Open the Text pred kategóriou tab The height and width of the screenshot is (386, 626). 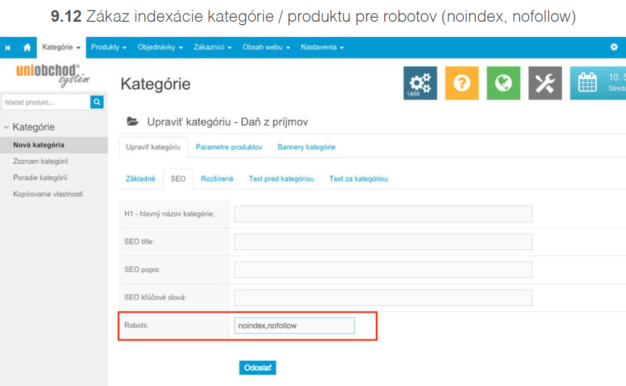point(281,179)
